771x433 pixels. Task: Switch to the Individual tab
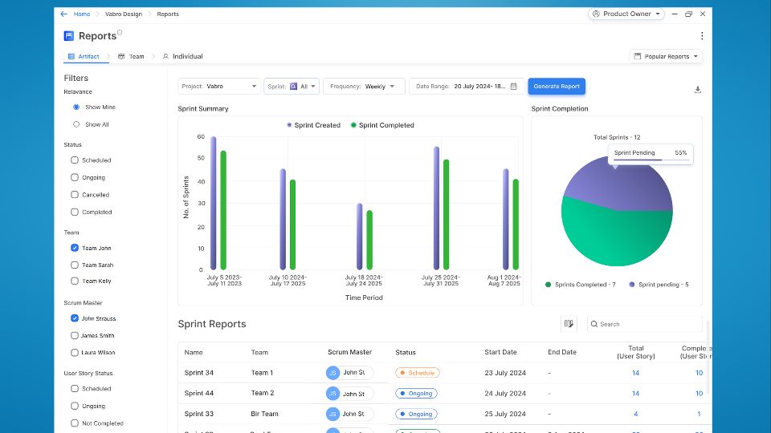[182, 56]
